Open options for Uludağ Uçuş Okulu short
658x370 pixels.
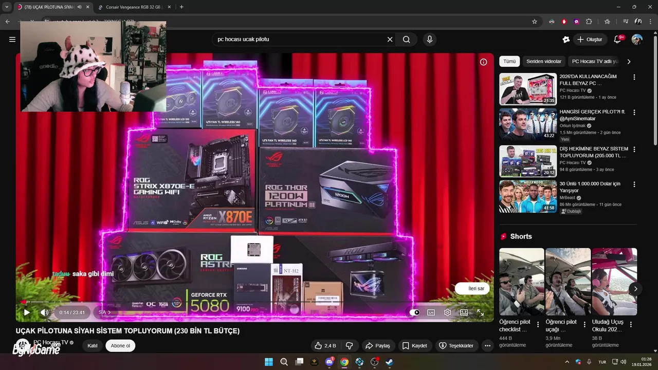(x=631, y=325)
